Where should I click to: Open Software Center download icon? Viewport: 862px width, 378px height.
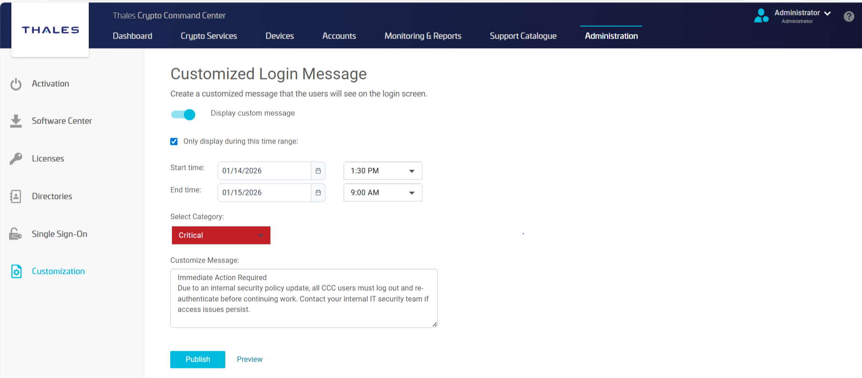(x=16, y=121)
